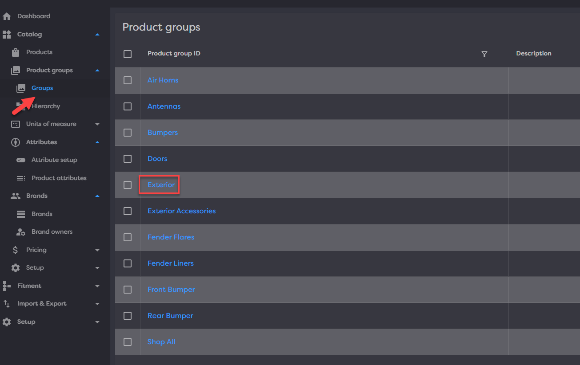
Task: Click the Pricing dollar sign icon
Action: (x=16, y=250)
